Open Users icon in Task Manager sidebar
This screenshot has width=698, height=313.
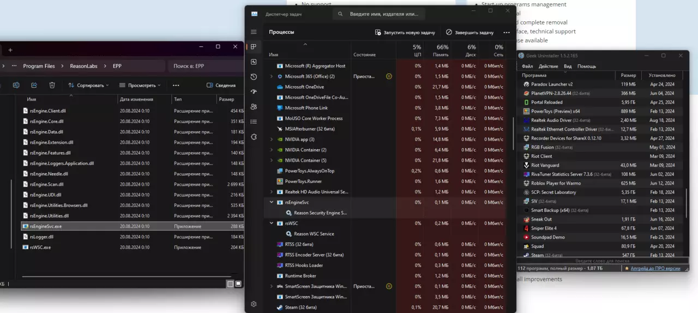254,107
